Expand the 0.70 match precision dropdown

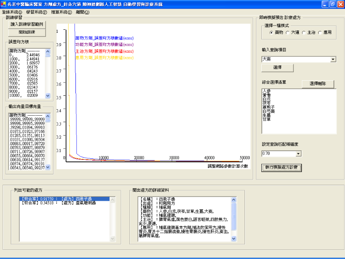pos(298,154)
